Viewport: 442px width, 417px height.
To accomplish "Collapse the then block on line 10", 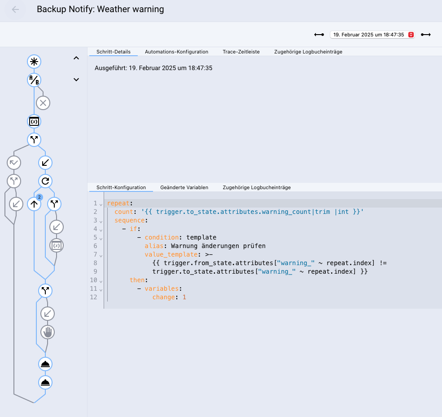I will pos(101,281).
